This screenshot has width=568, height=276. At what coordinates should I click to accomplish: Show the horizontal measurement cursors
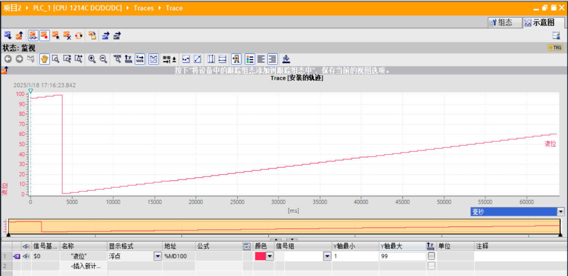(x=223, y=59)
